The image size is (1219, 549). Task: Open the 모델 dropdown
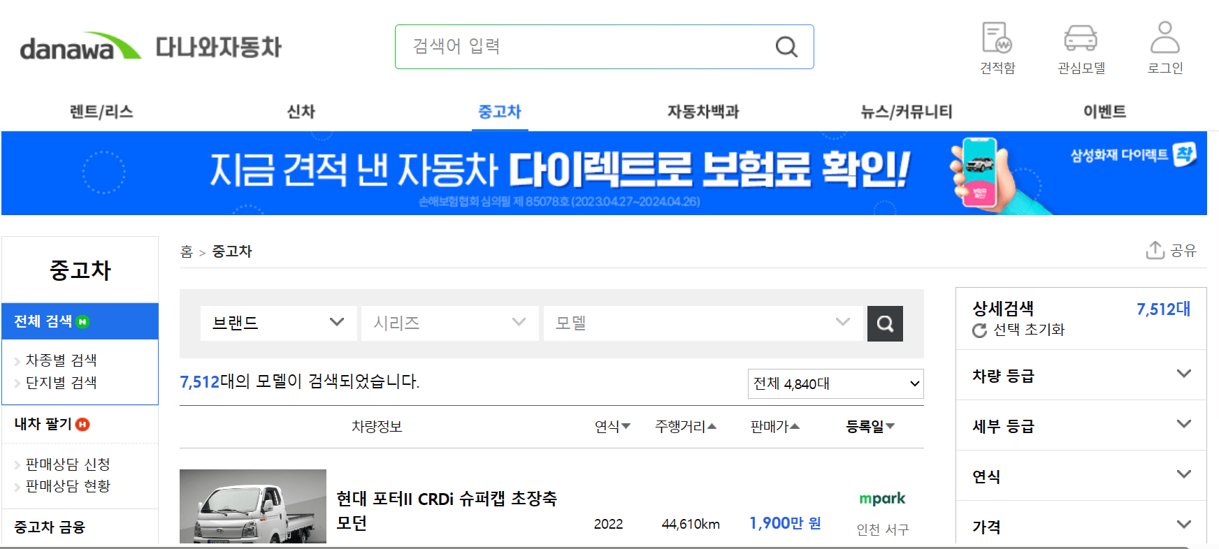[x=703, y=323]
